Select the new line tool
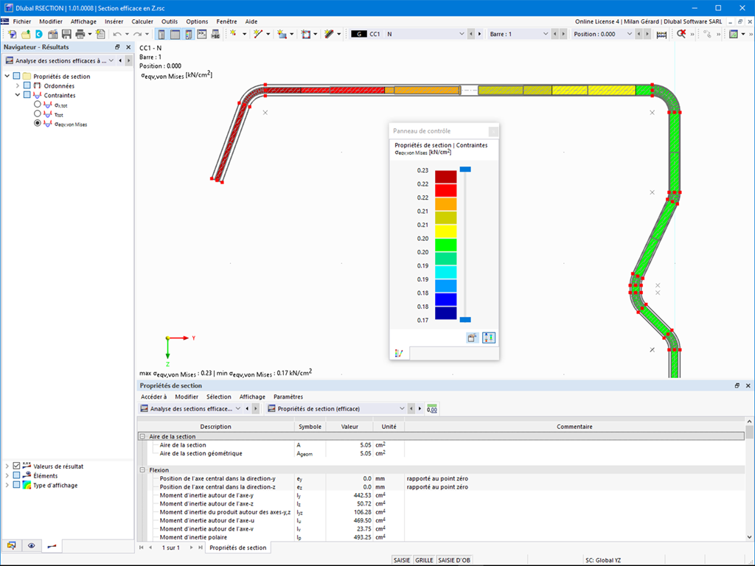 click(x=258, y=34)
